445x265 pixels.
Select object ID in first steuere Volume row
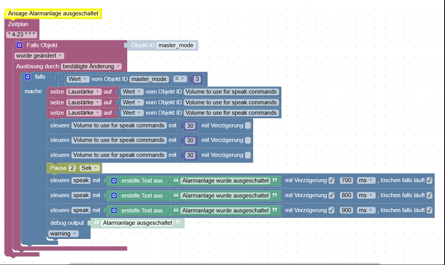[119, 125]
